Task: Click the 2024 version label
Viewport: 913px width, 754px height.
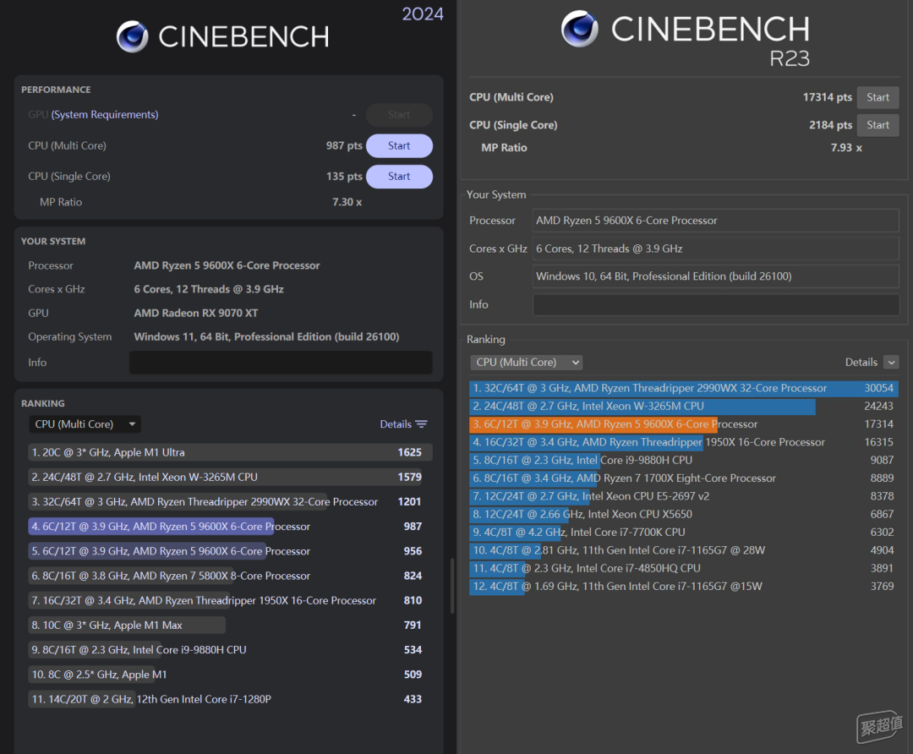Action: point(423,14)
